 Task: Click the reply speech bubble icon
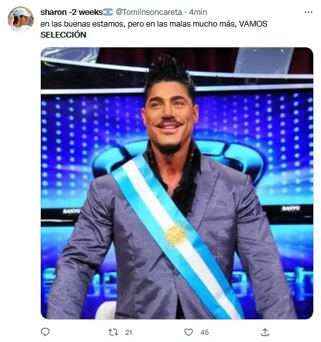pos(45,332)
